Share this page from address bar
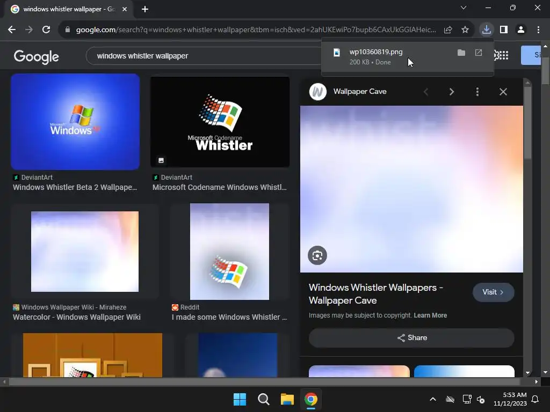550x412 pixels. point(448,30)
